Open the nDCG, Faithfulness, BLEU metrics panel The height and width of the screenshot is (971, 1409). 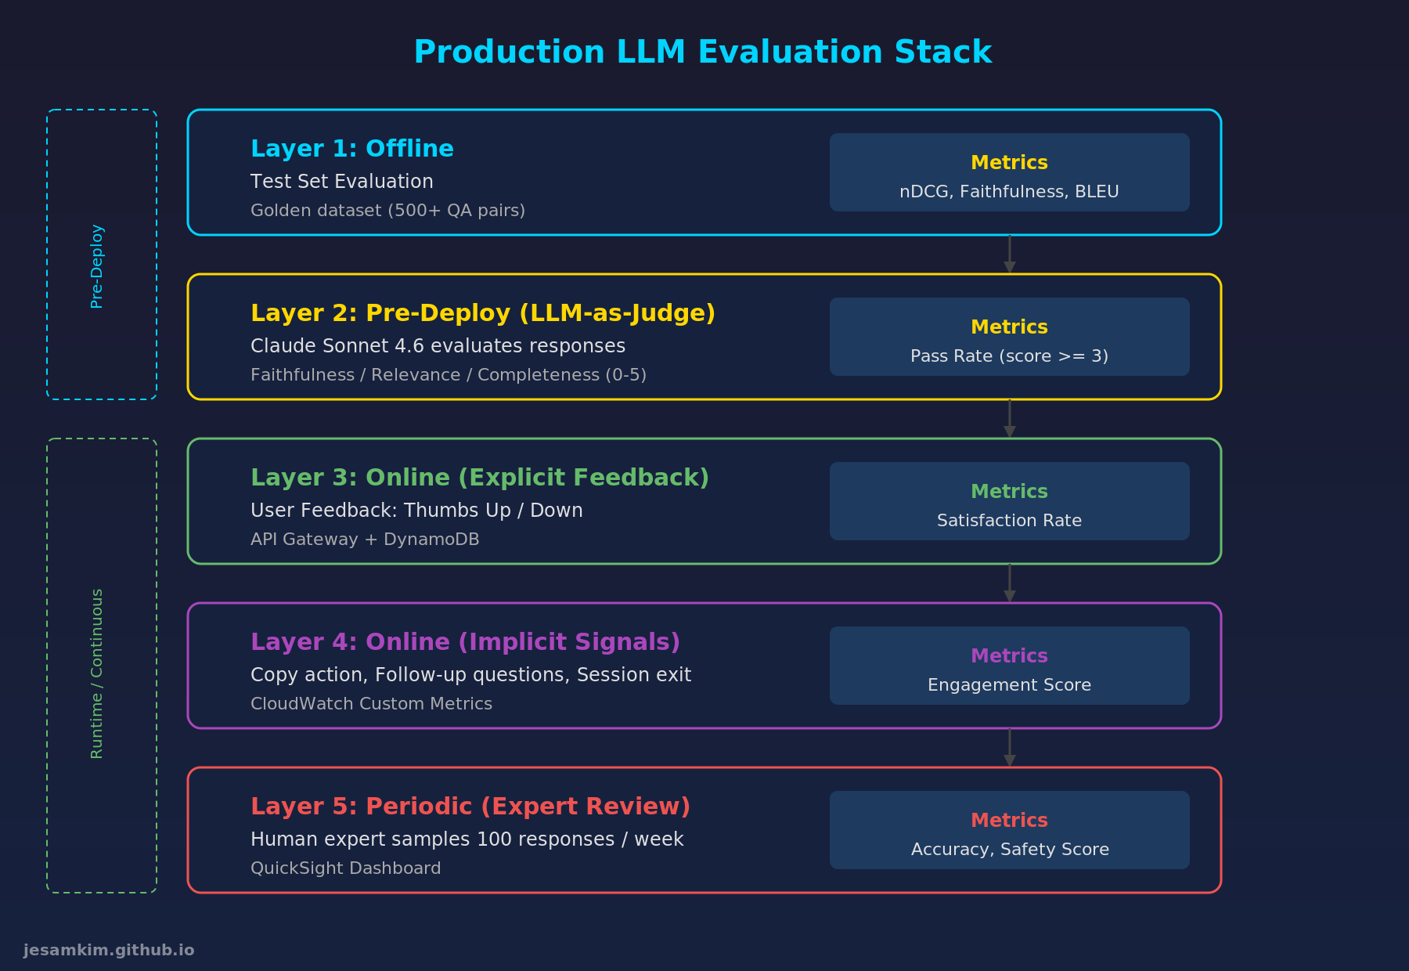[x=1009, y=172]
